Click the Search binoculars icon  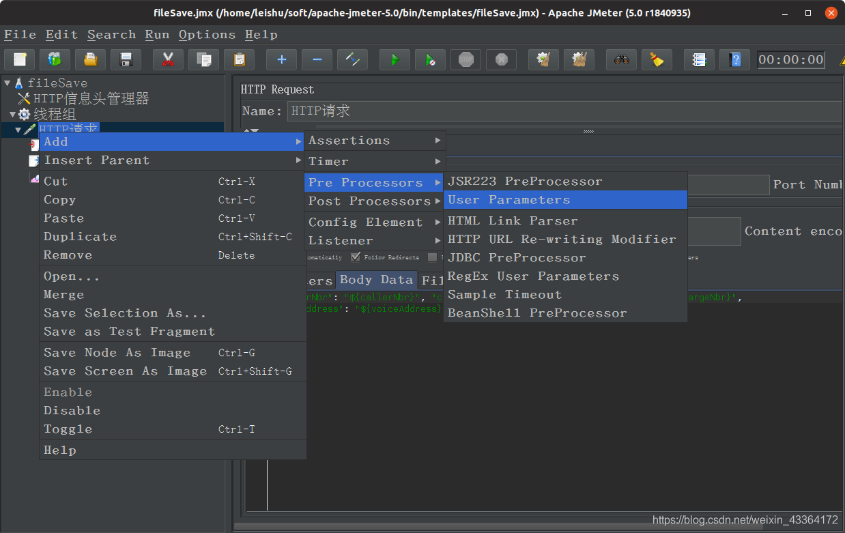coord(621,59)
